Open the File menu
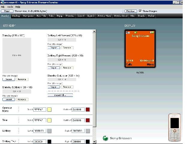This screenshot has height=144, width=192. [3, 7]
